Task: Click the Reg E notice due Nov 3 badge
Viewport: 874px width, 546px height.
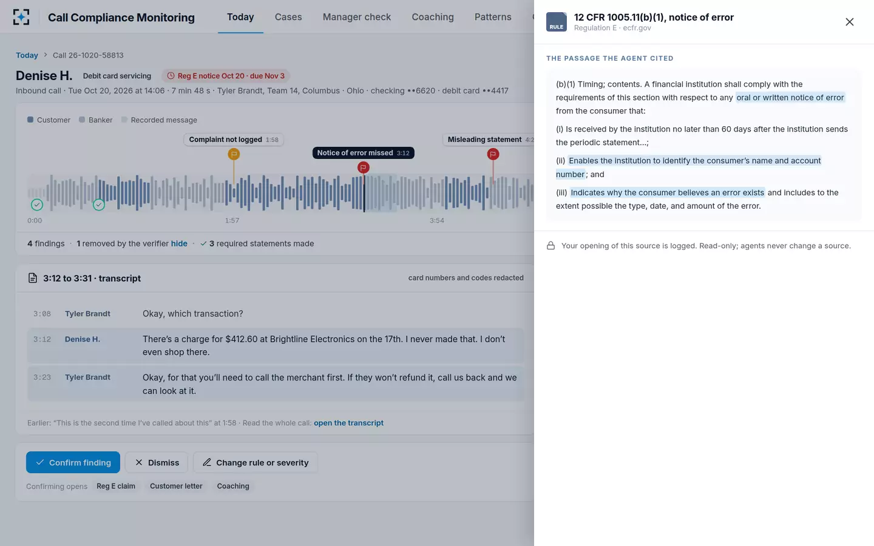Action: click(226, 76)
